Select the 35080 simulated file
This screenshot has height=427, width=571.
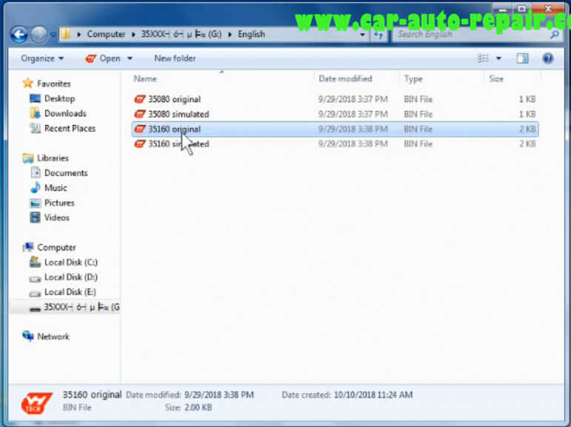pos(335,114)
